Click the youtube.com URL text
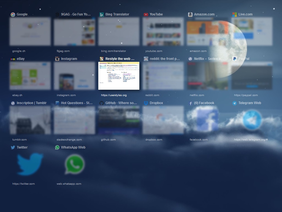Viewport: 282px width, 212px height. point(154,51)
